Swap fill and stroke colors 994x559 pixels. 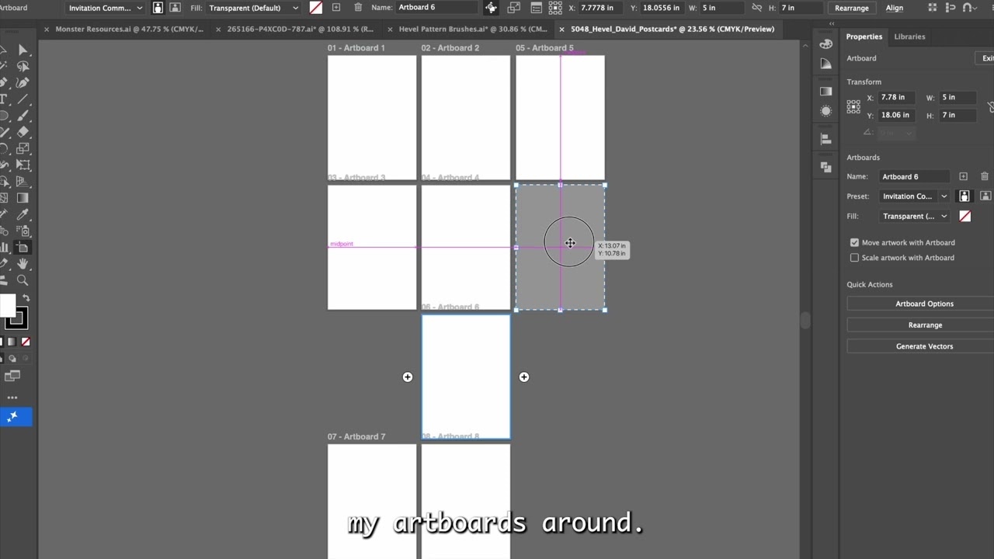26,298
